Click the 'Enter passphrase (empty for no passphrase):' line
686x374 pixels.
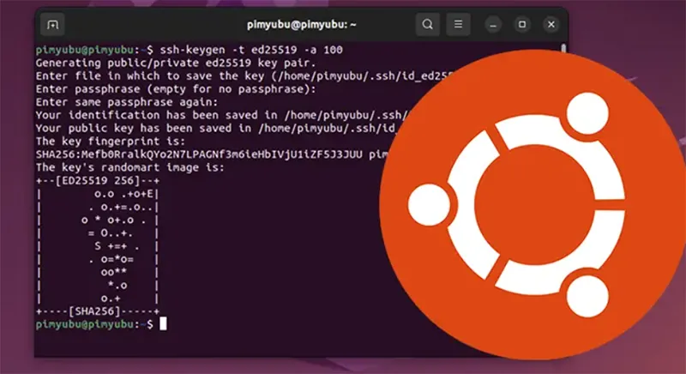coord(176,89)
